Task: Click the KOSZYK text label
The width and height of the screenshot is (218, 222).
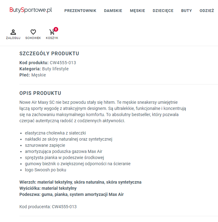Action: (x=52, y=38)
